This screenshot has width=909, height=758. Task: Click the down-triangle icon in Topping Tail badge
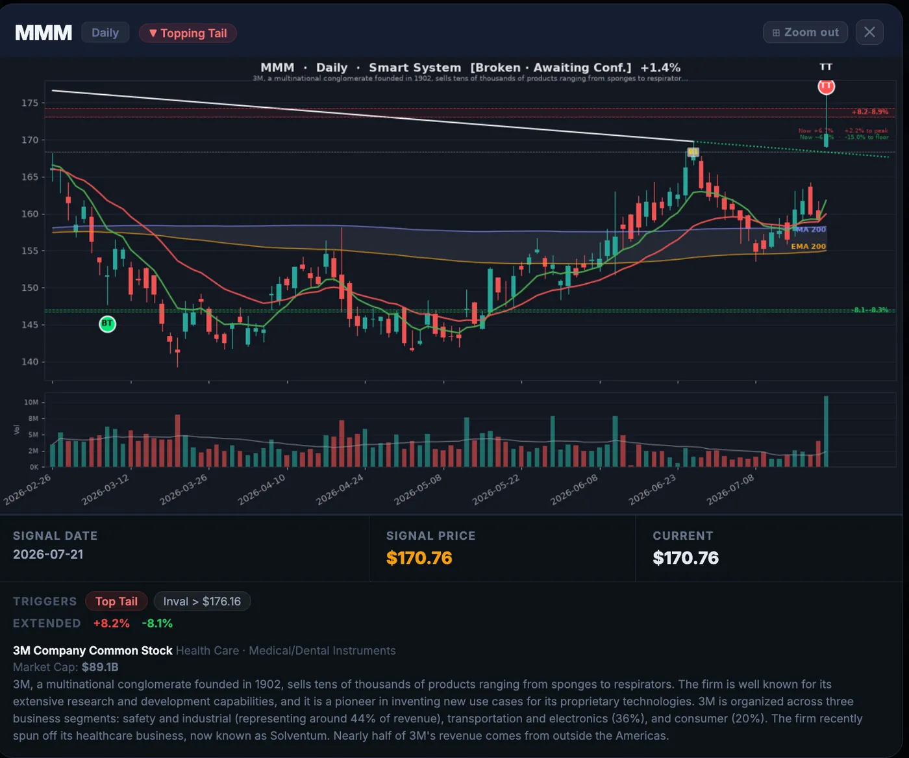pos(153,33)
